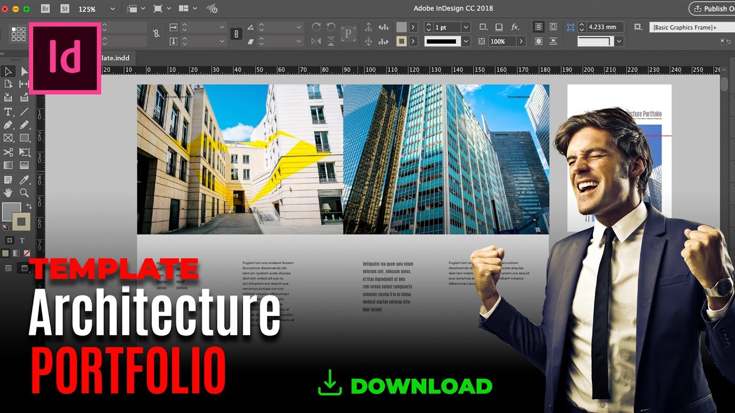Select the Rectangle tool
The image size is (735, 413).
coord(24,138)
